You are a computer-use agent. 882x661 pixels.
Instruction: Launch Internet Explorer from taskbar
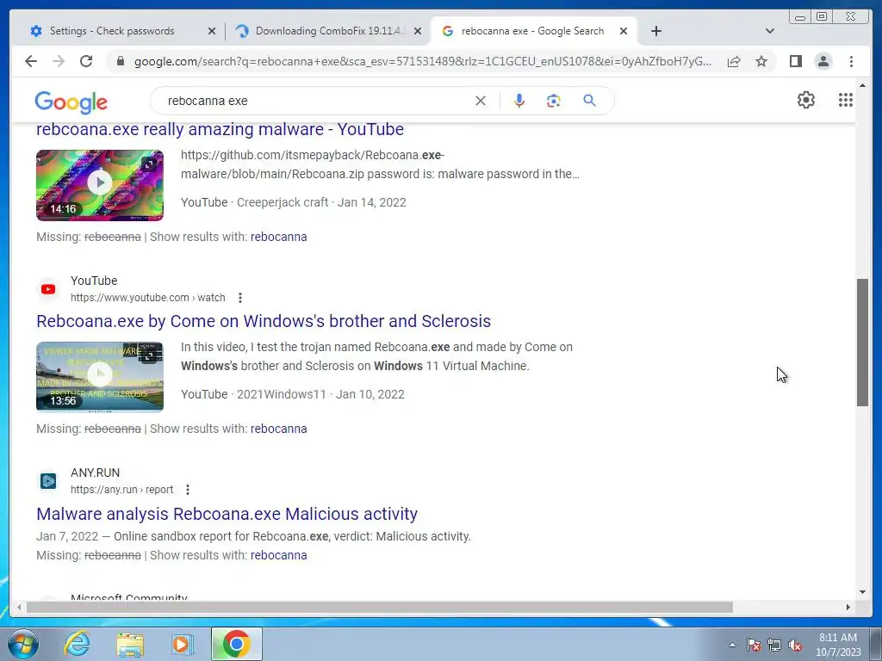[77, 644]
